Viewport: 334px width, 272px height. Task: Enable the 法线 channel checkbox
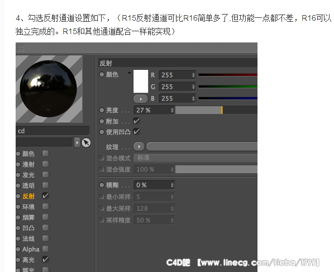tap(45, 238)
